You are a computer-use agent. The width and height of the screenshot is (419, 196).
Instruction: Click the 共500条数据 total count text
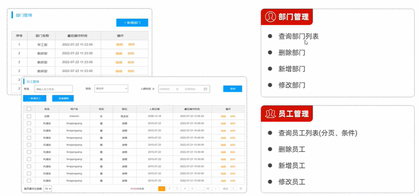tap(137, 189)
